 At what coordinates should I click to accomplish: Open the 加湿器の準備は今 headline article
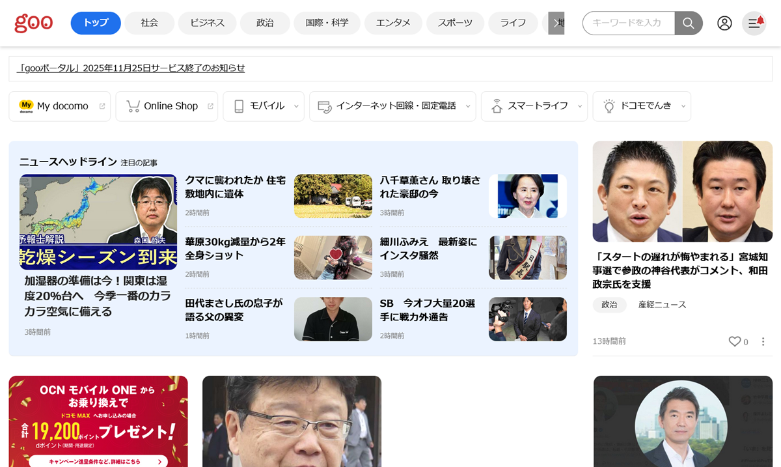[98, 296]
